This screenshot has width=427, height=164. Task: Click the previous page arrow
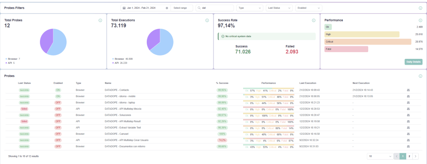point(397,156)
